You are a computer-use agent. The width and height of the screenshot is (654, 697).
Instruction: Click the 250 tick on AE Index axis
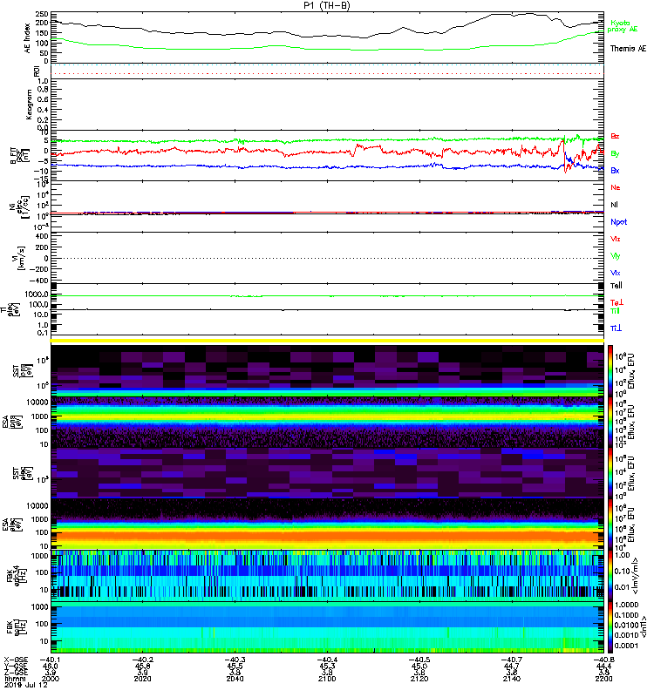43,14
